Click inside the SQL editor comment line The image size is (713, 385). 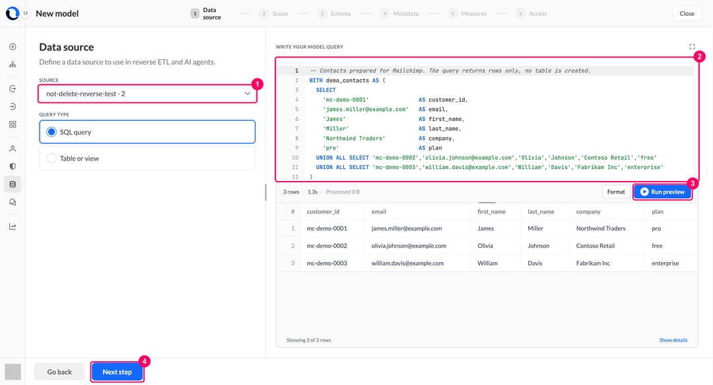[450, 71]
